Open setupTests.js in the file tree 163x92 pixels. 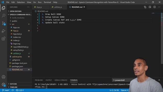[18, 50]
